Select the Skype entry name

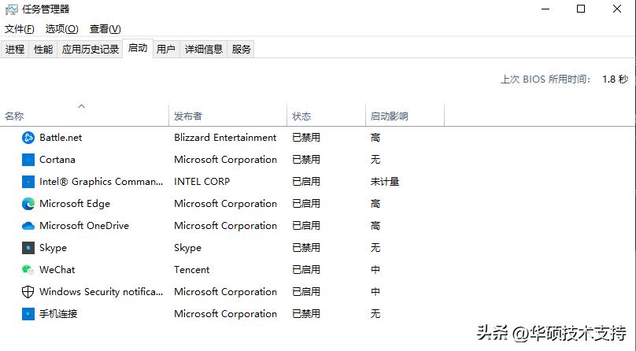(54, 248)
